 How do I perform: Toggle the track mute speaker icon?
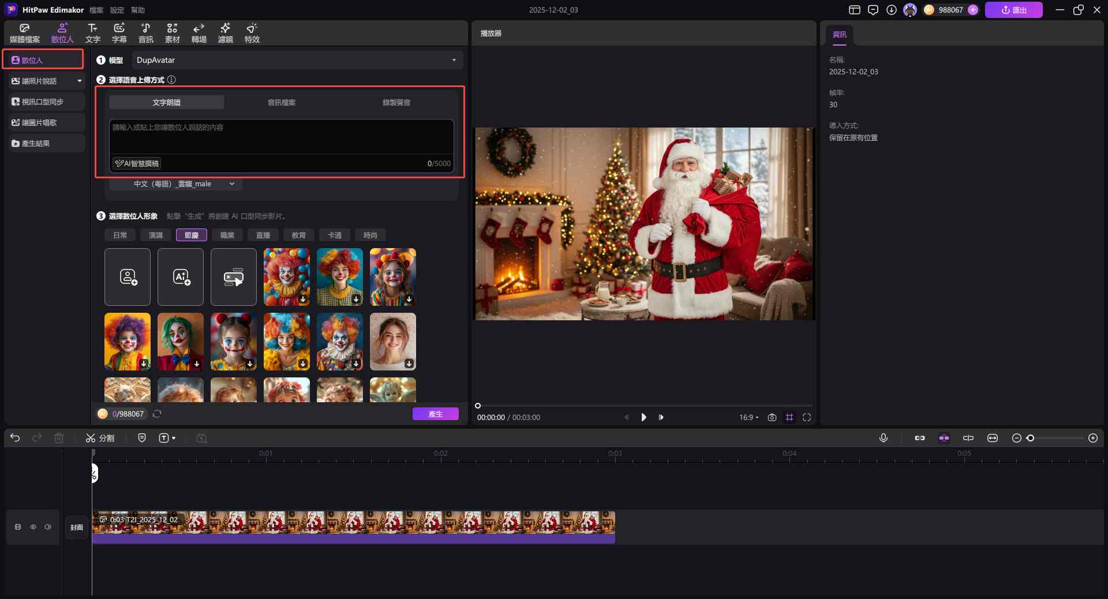point(48,527)
